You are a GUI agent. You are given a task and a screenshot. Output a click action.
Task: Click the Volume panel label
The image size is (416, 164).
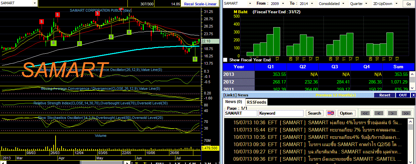click(101, 136)
